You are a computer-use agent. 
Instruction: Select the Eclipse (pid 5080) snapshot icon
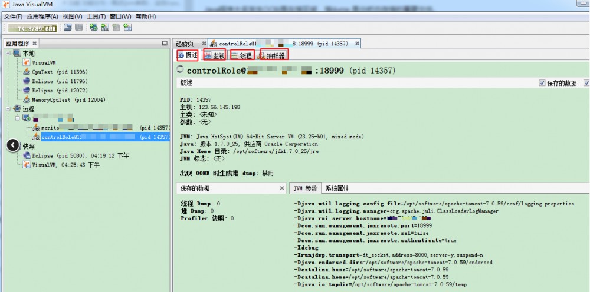coord(27,155)
